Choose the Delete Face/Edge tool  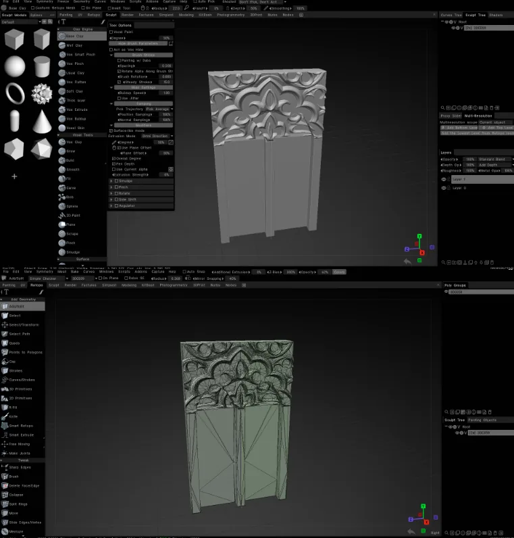click(x=23, y=485)
